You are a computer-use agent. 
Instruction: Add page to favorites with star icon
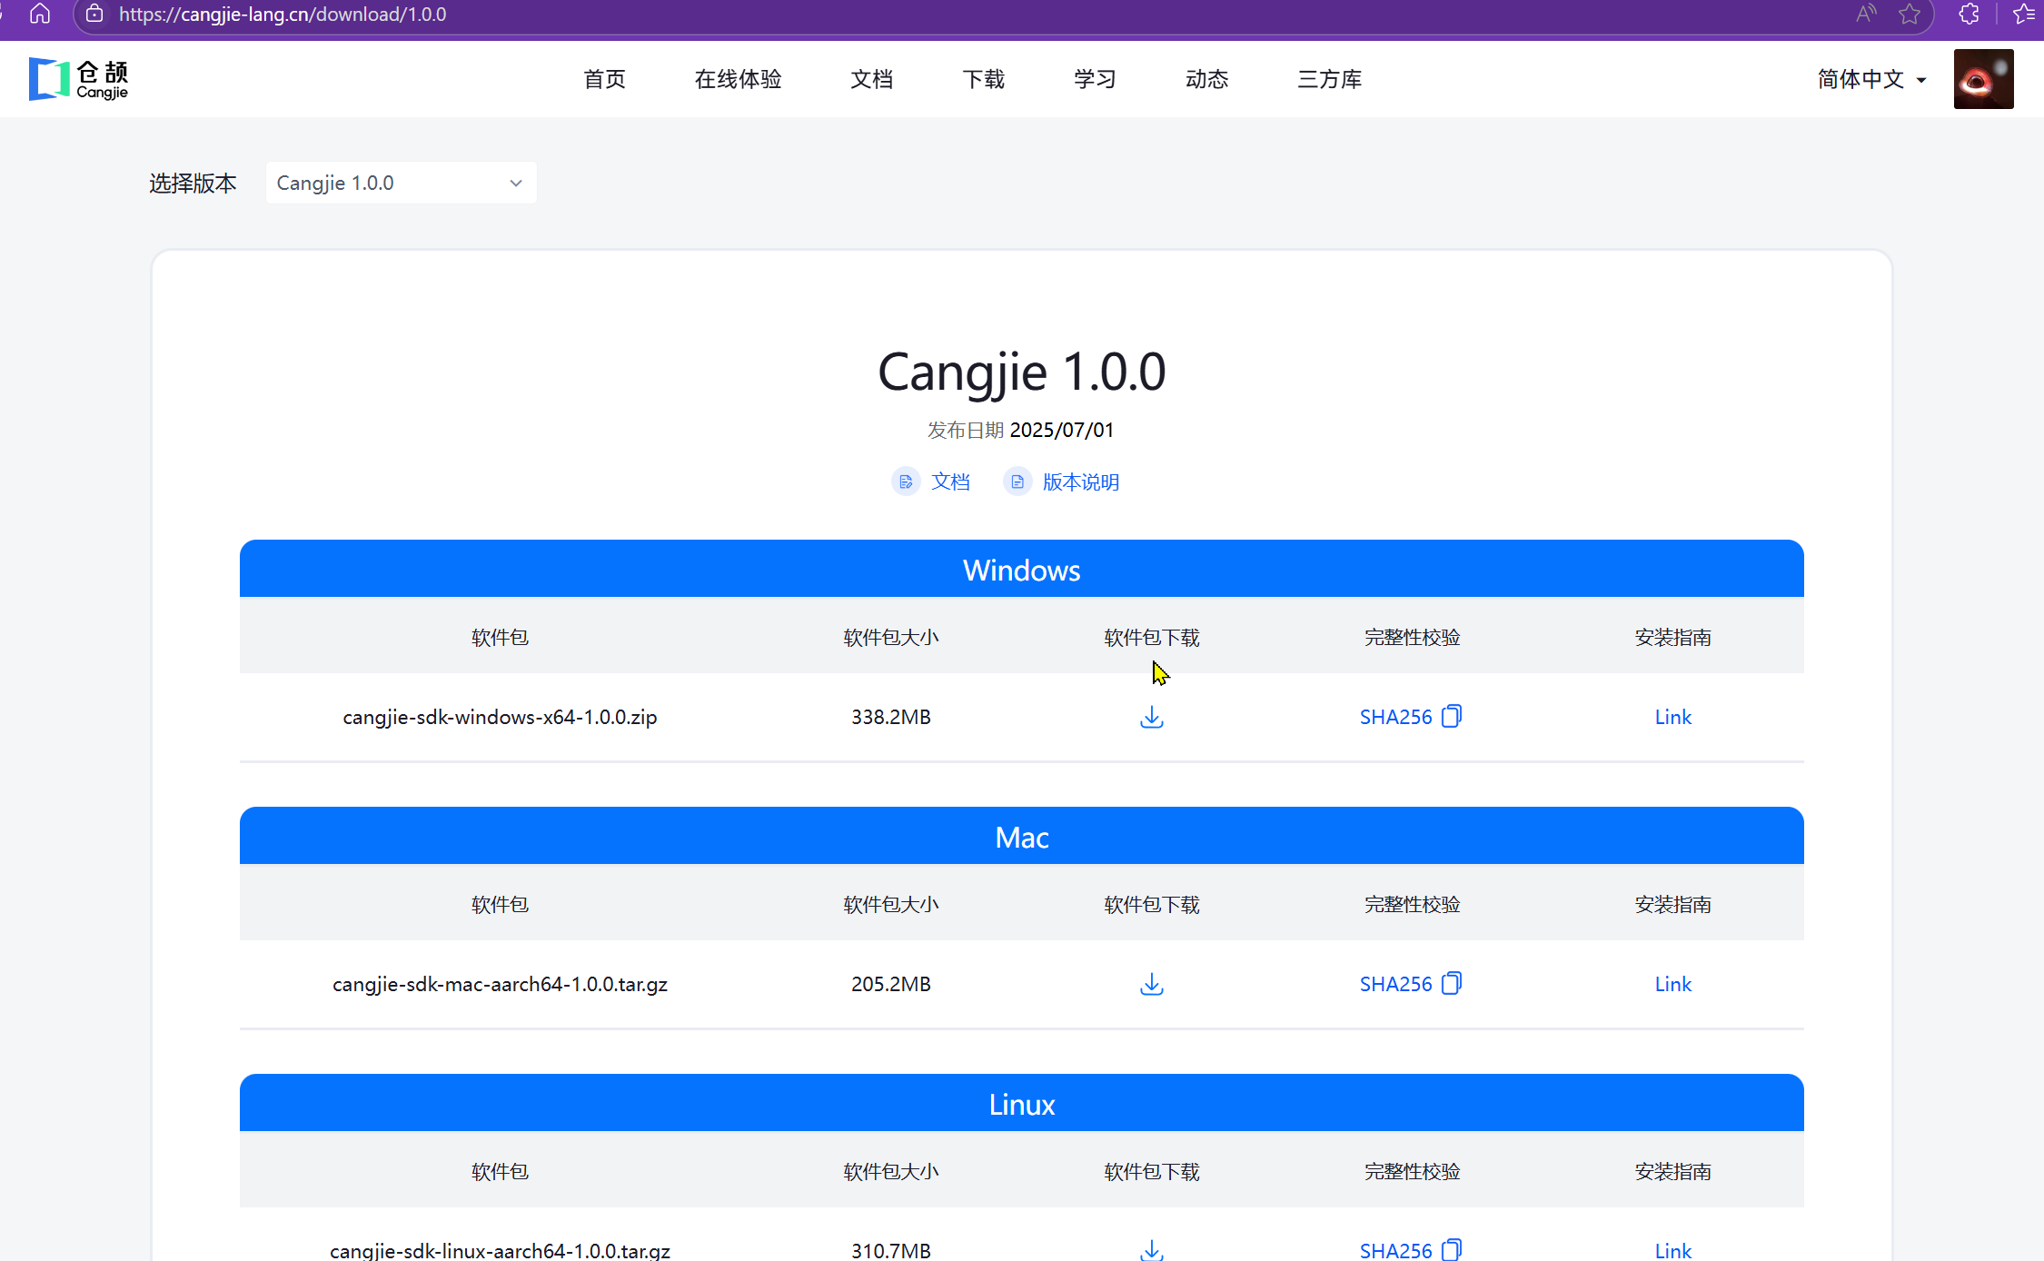(x=1909, y=14)
